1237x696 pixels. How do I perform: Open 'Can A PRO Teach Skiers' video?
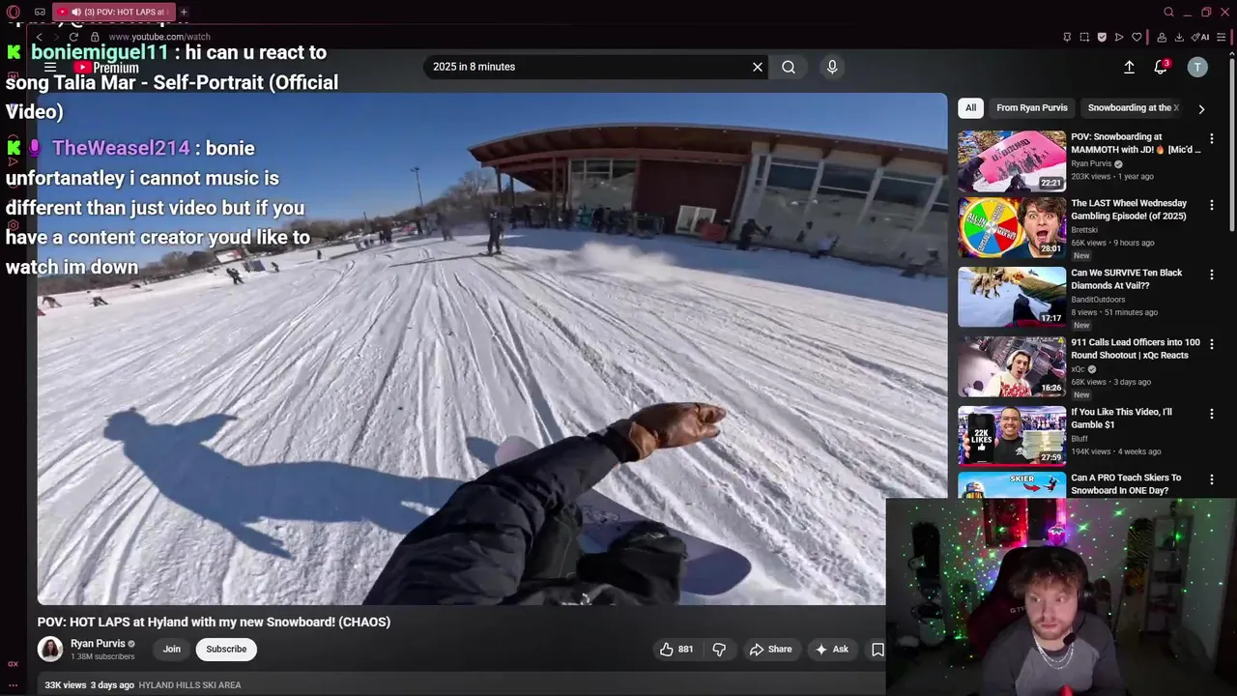[x=1126, y=484]
